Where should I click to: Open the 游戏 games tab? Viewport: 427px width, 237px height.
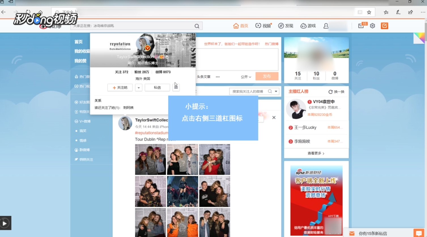[308, 26]
